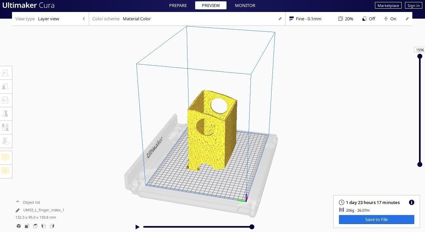The image size is (425, 232).
Task: Choose extruder 2 button
Action: (5, 171)
